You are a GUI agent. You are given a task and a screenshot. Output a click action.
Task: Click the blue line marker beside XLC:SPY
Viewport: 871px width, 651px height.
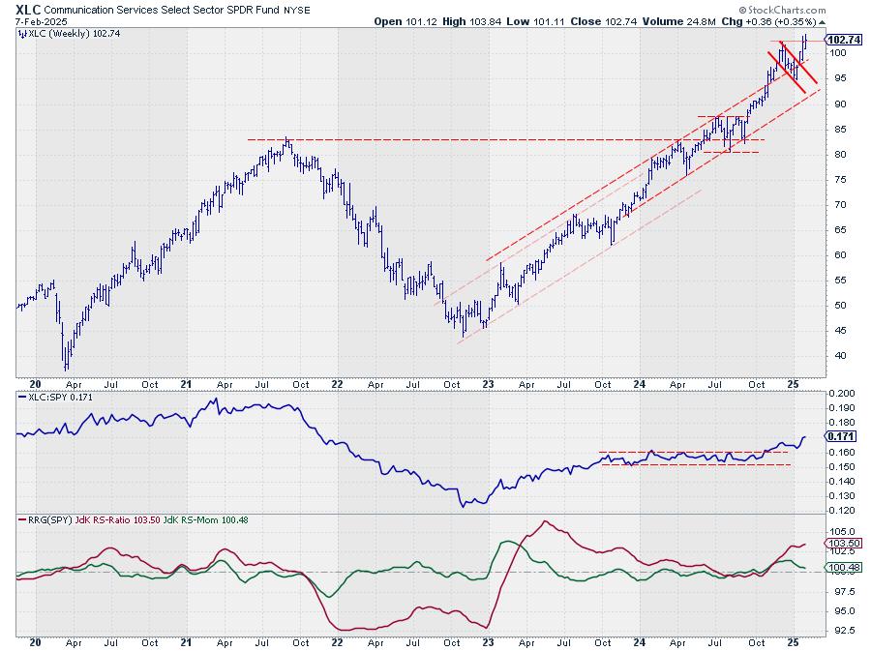coord(23,398)
